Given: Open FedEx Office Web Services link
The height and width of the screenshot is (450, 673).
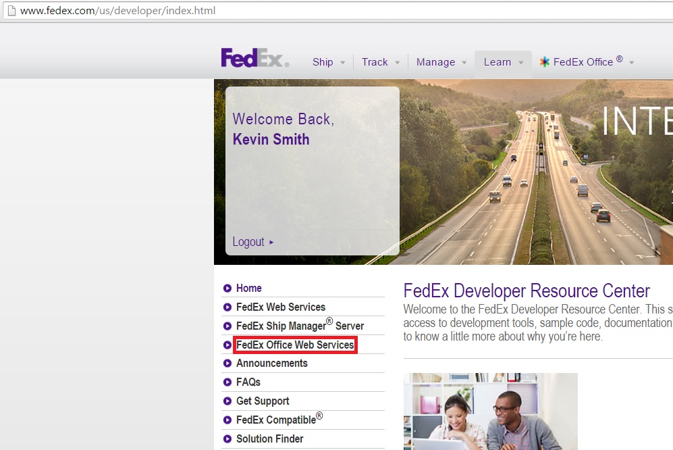Looking at the screenshot, I should [295, 345].
